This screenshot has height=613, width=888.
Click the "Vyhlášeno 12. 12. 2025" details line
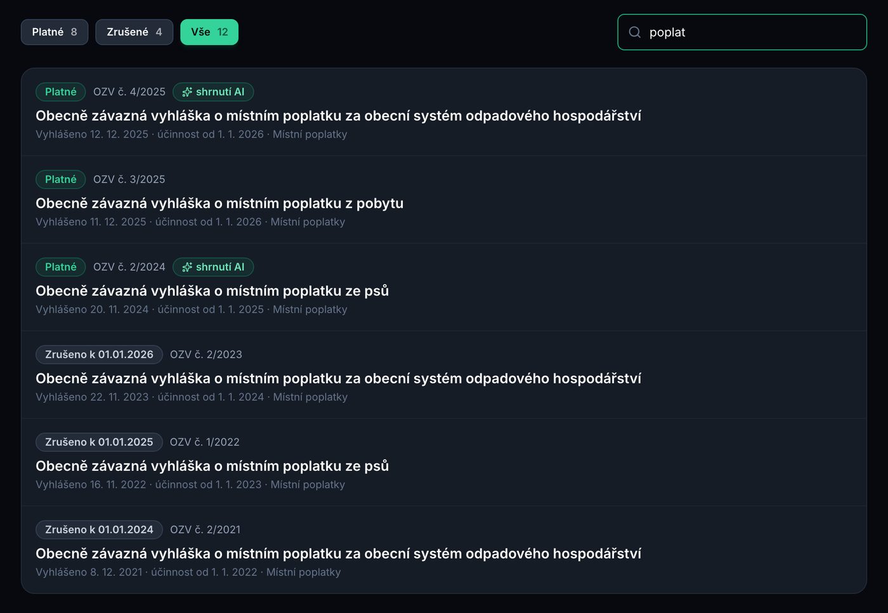[192, 134]
